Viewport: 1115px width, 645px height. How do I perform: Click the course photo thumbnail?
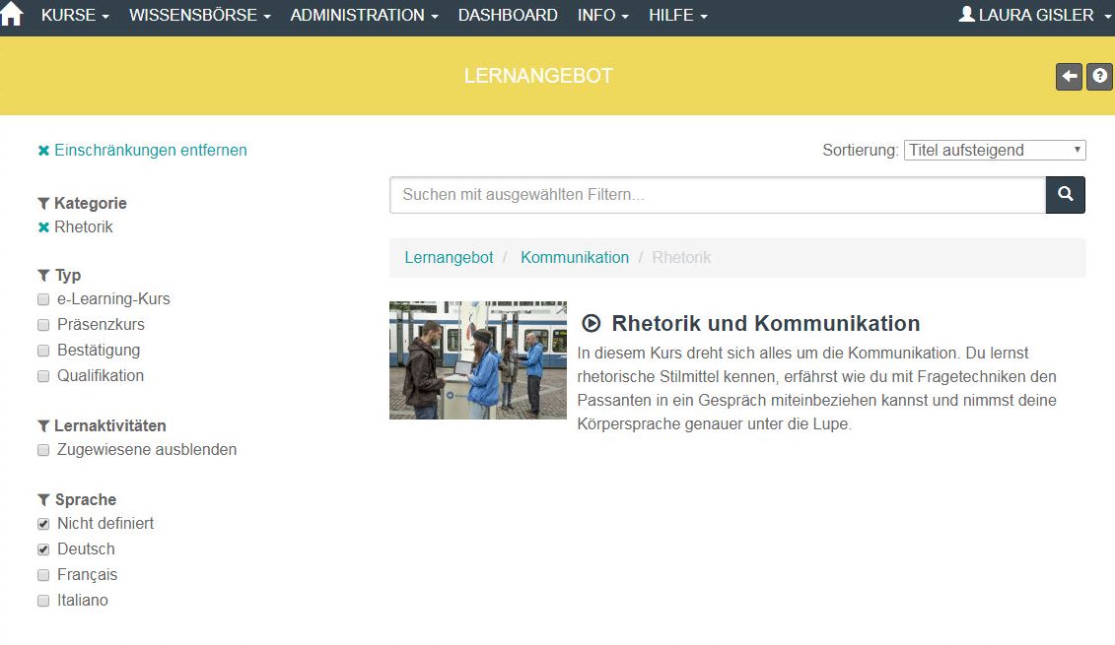point(478,360)
